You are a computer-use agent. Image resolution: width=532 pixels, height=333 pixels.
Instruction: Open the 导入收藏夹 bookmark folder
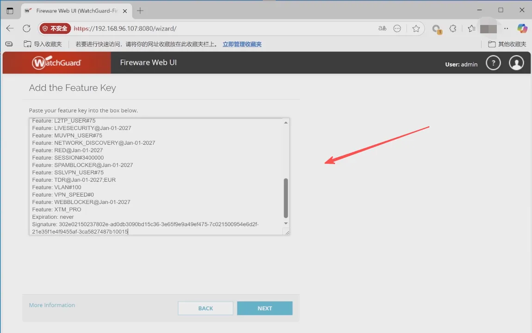tap(43, 44)
